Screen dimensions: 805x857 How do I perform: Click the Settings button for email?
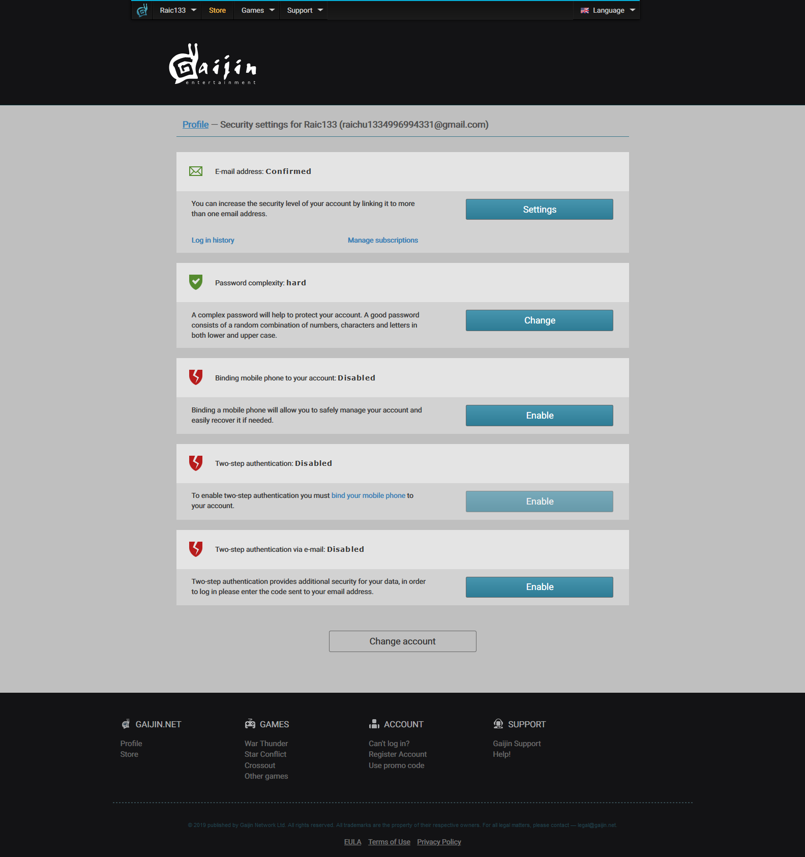coord(540,210)
